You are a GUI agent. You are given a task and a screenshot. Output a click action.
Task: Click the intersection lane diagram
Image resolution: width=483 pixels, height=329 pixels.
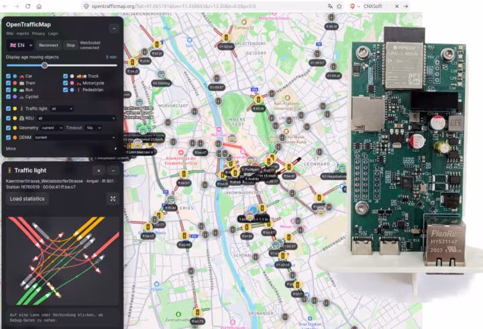63,261
